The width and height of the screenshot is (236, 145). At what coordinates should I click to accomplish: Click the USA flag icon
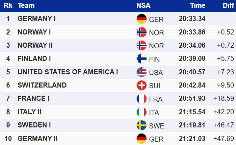pyautogui.click(x=141, y=72)
